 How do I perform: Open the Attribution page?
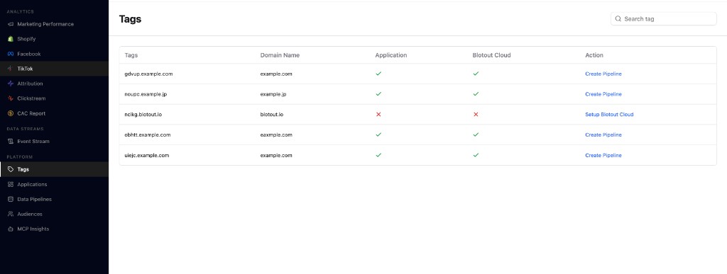pos(54,84)
